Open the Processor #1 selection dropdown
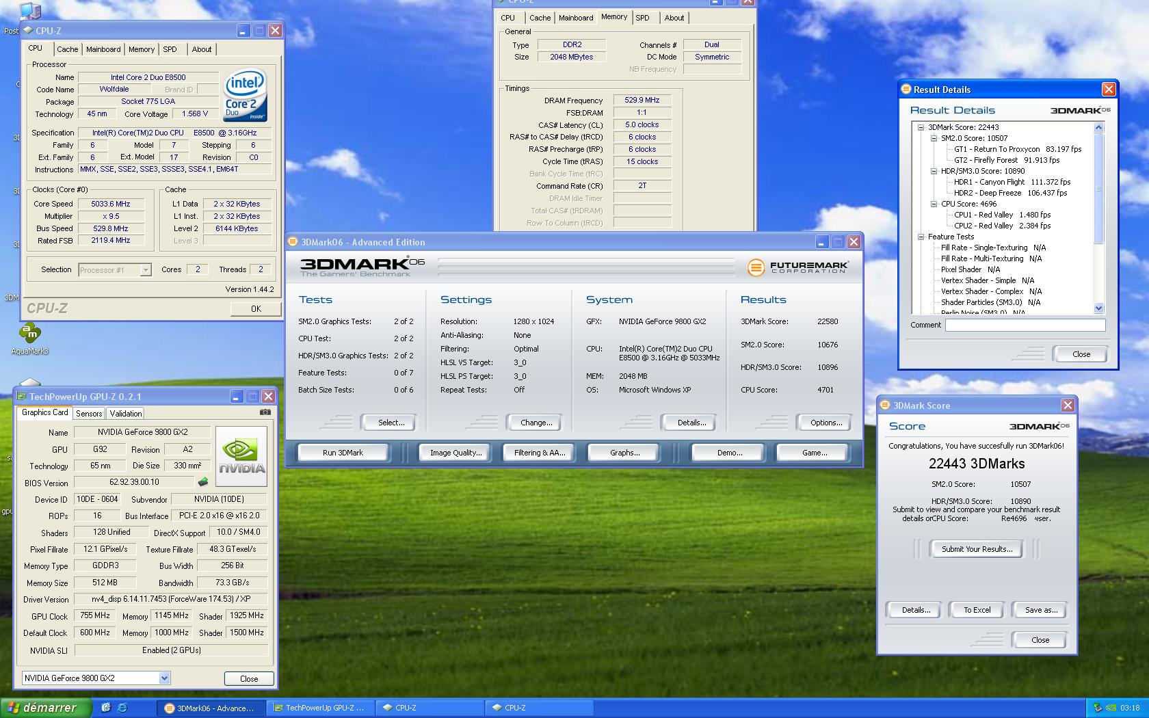 click(x=145, y=270)
